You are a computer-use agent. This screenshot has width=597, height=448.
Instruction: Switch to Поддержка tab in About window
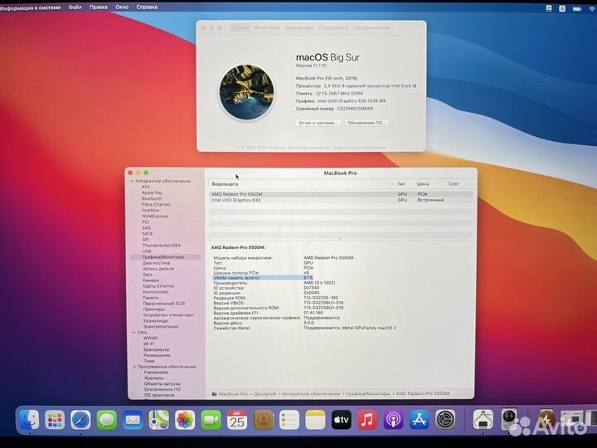click(333, 28)
